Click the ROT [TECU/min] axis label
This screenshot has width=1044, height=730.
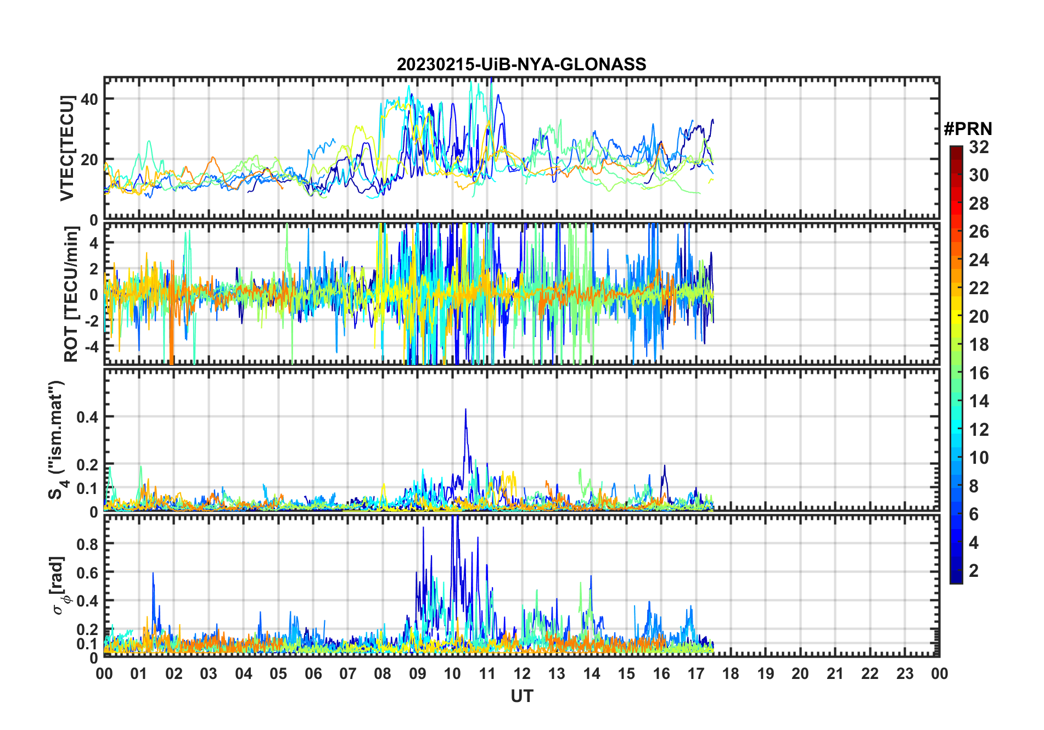point(71,294)
